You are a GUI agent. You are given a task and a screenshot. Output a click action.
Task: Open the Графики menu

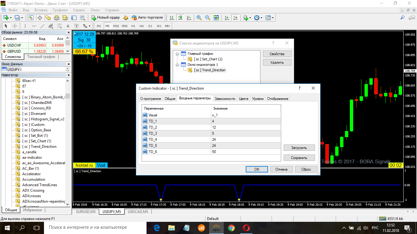tap(60, 10)
